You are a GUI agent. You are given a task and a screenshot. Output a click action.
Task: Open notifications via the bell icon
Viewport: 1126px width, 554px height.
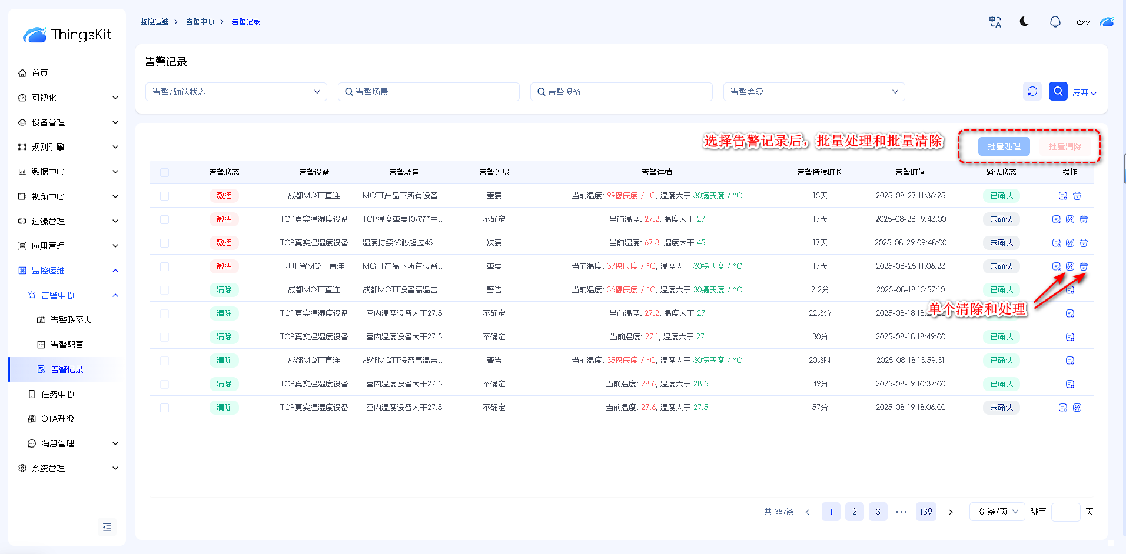point(1055,22)
